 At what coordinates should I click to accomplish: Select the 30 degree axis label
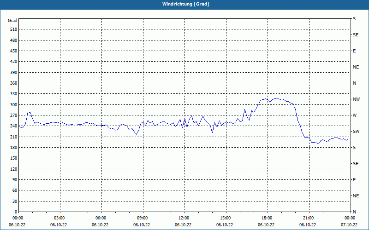(15, 201)
